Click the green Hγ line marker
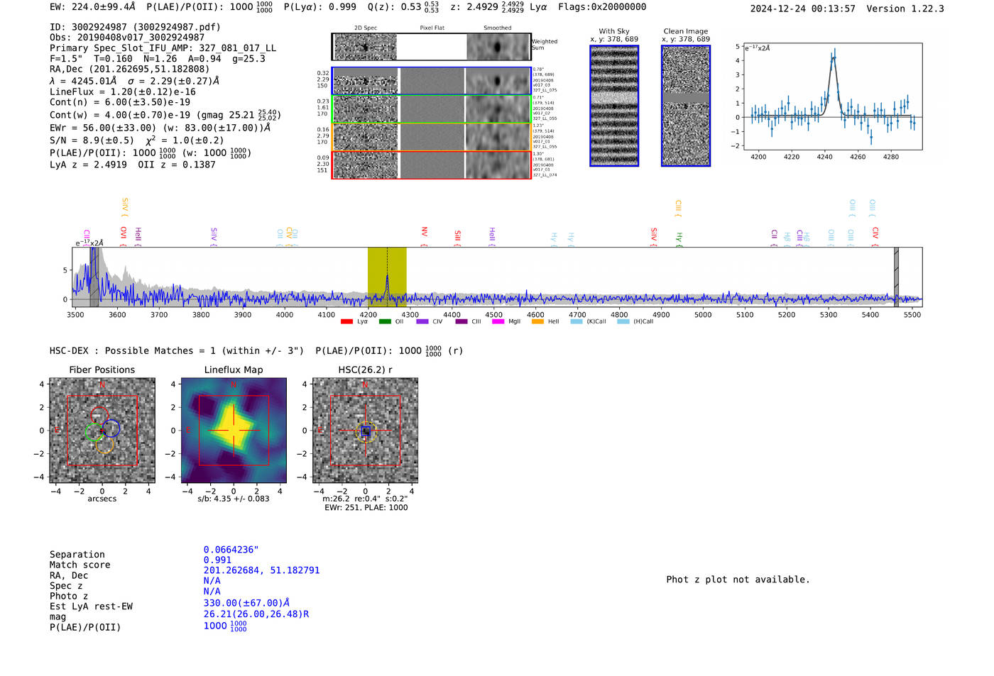The height and width of the screenshot is (676, 994). [679, 240]
